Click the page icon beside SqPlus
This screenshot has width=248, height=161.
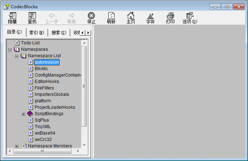[31, 120]
